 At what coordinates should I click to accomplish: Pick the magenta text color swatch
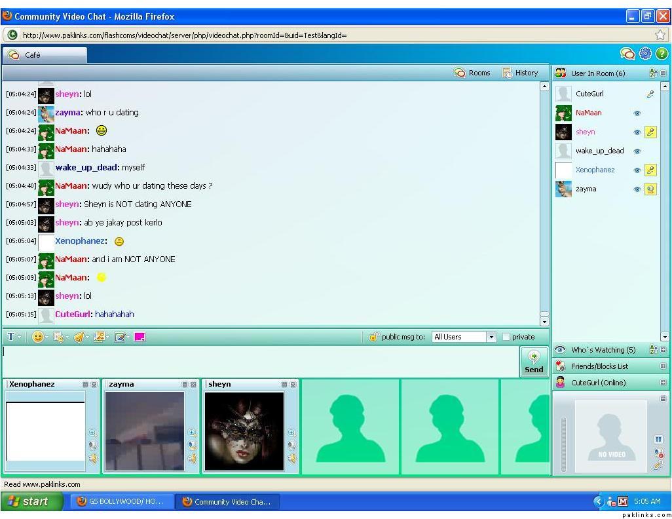click(x=140, y=337)
